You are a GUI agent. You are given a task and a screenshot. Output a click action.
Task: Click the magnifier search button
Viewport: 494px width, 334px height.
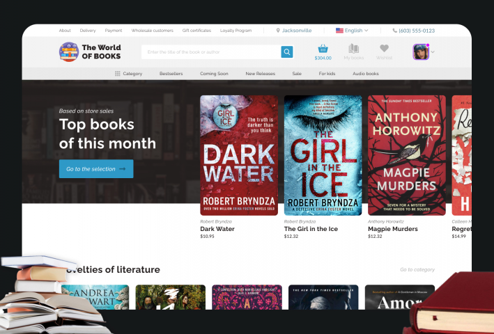pos(286,52)
